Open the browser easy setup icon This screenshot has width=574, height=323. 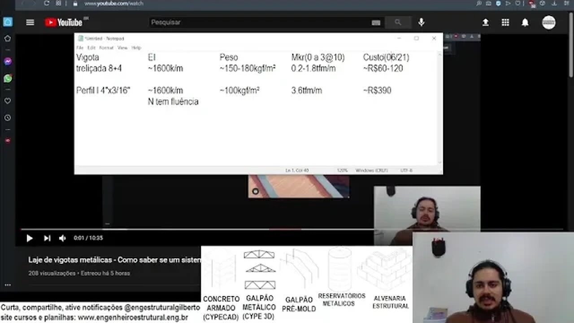567,3
